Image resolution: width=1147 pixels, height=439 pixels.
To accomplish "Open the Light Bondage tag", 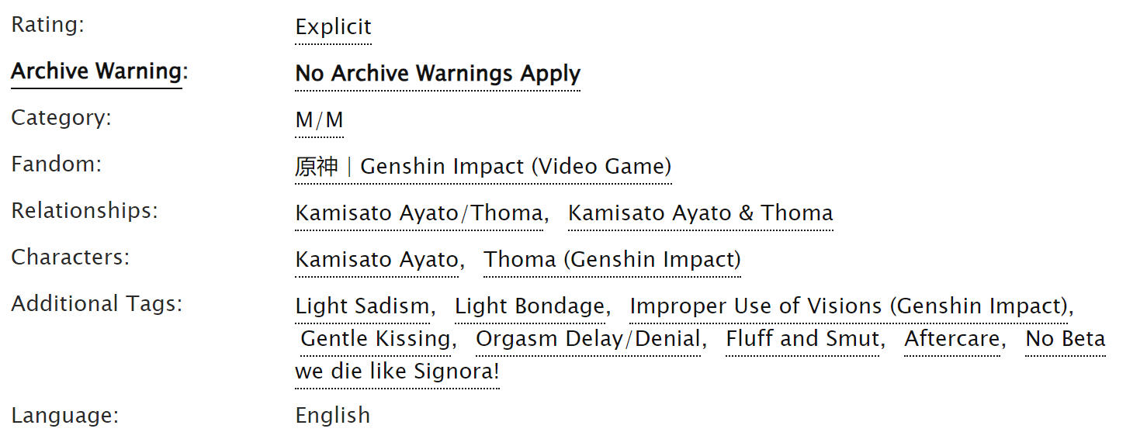I will [529, 306].
